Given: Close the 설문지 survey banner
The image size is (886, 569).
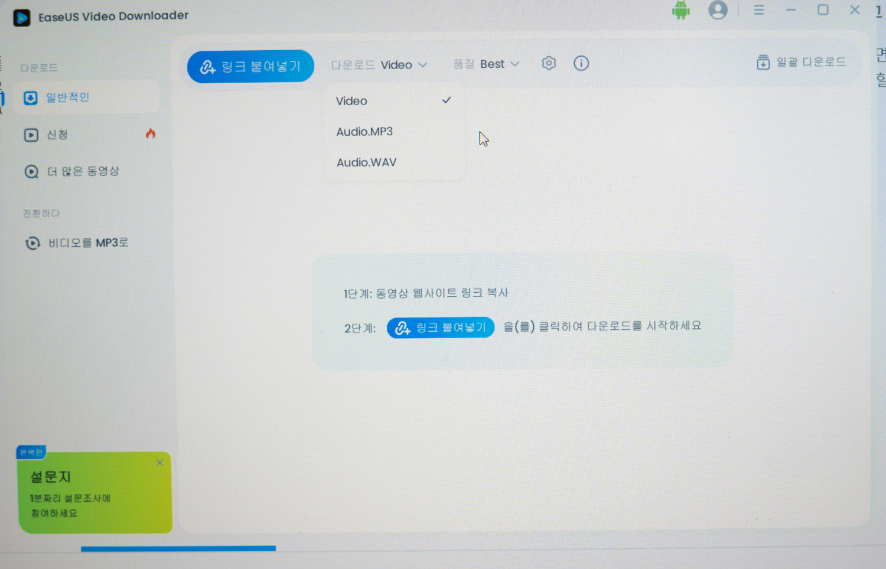Looking at the screenshot, I should coord(159,463).
